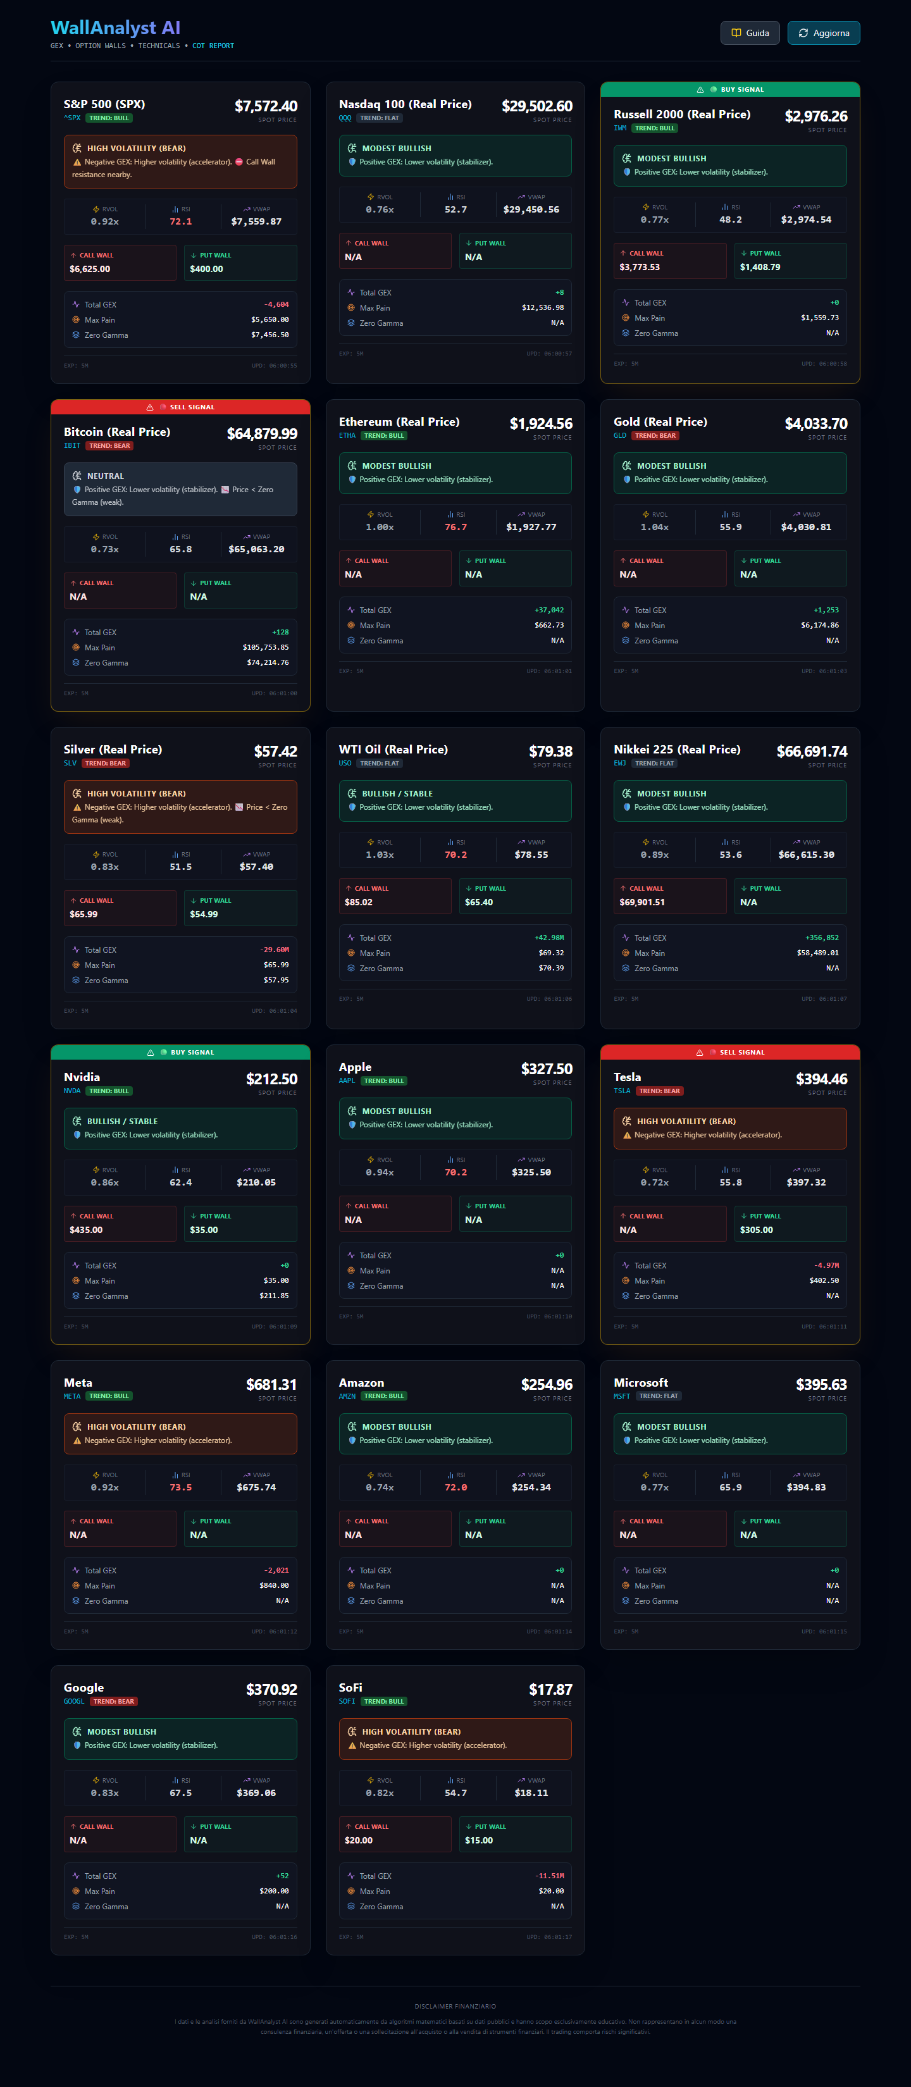This screenshot has height=2087, width=911.
Task: Click the Call Wall arrow icon in Nikkei 225 card
Action: [623, 889]
